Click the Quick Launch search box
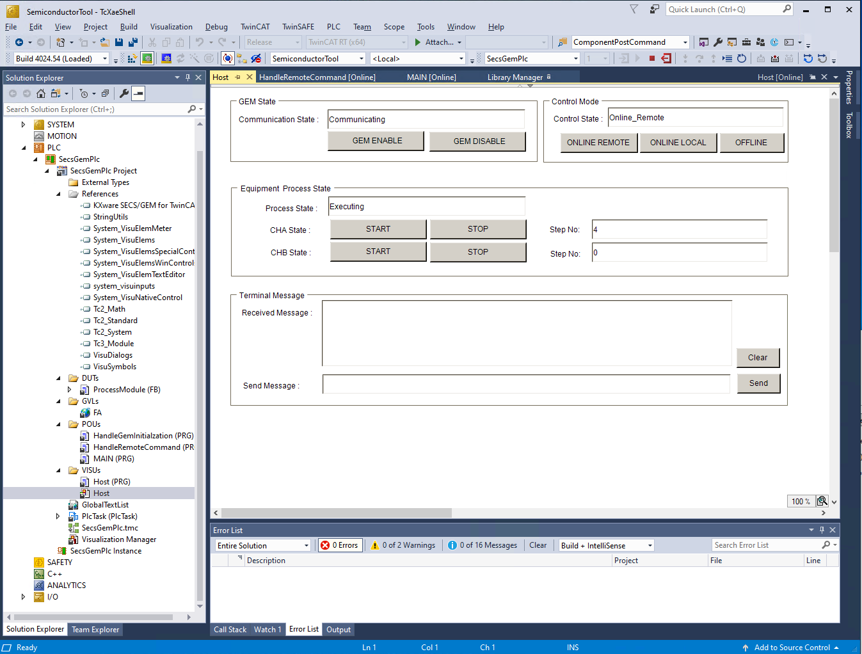This screenshot has height=654, width=862. [729, 9]
